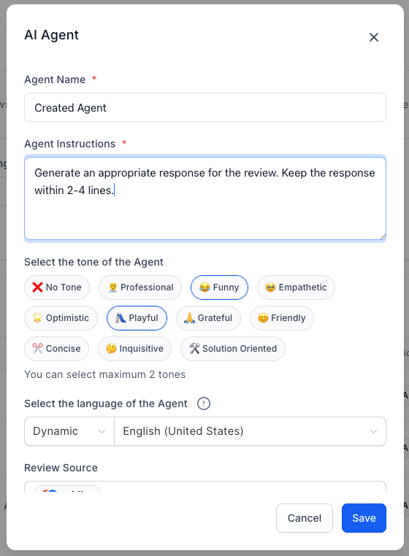Click the slide emoji on Playful
The width and height of the screenshot is (409, 556).
click(121, 317)
